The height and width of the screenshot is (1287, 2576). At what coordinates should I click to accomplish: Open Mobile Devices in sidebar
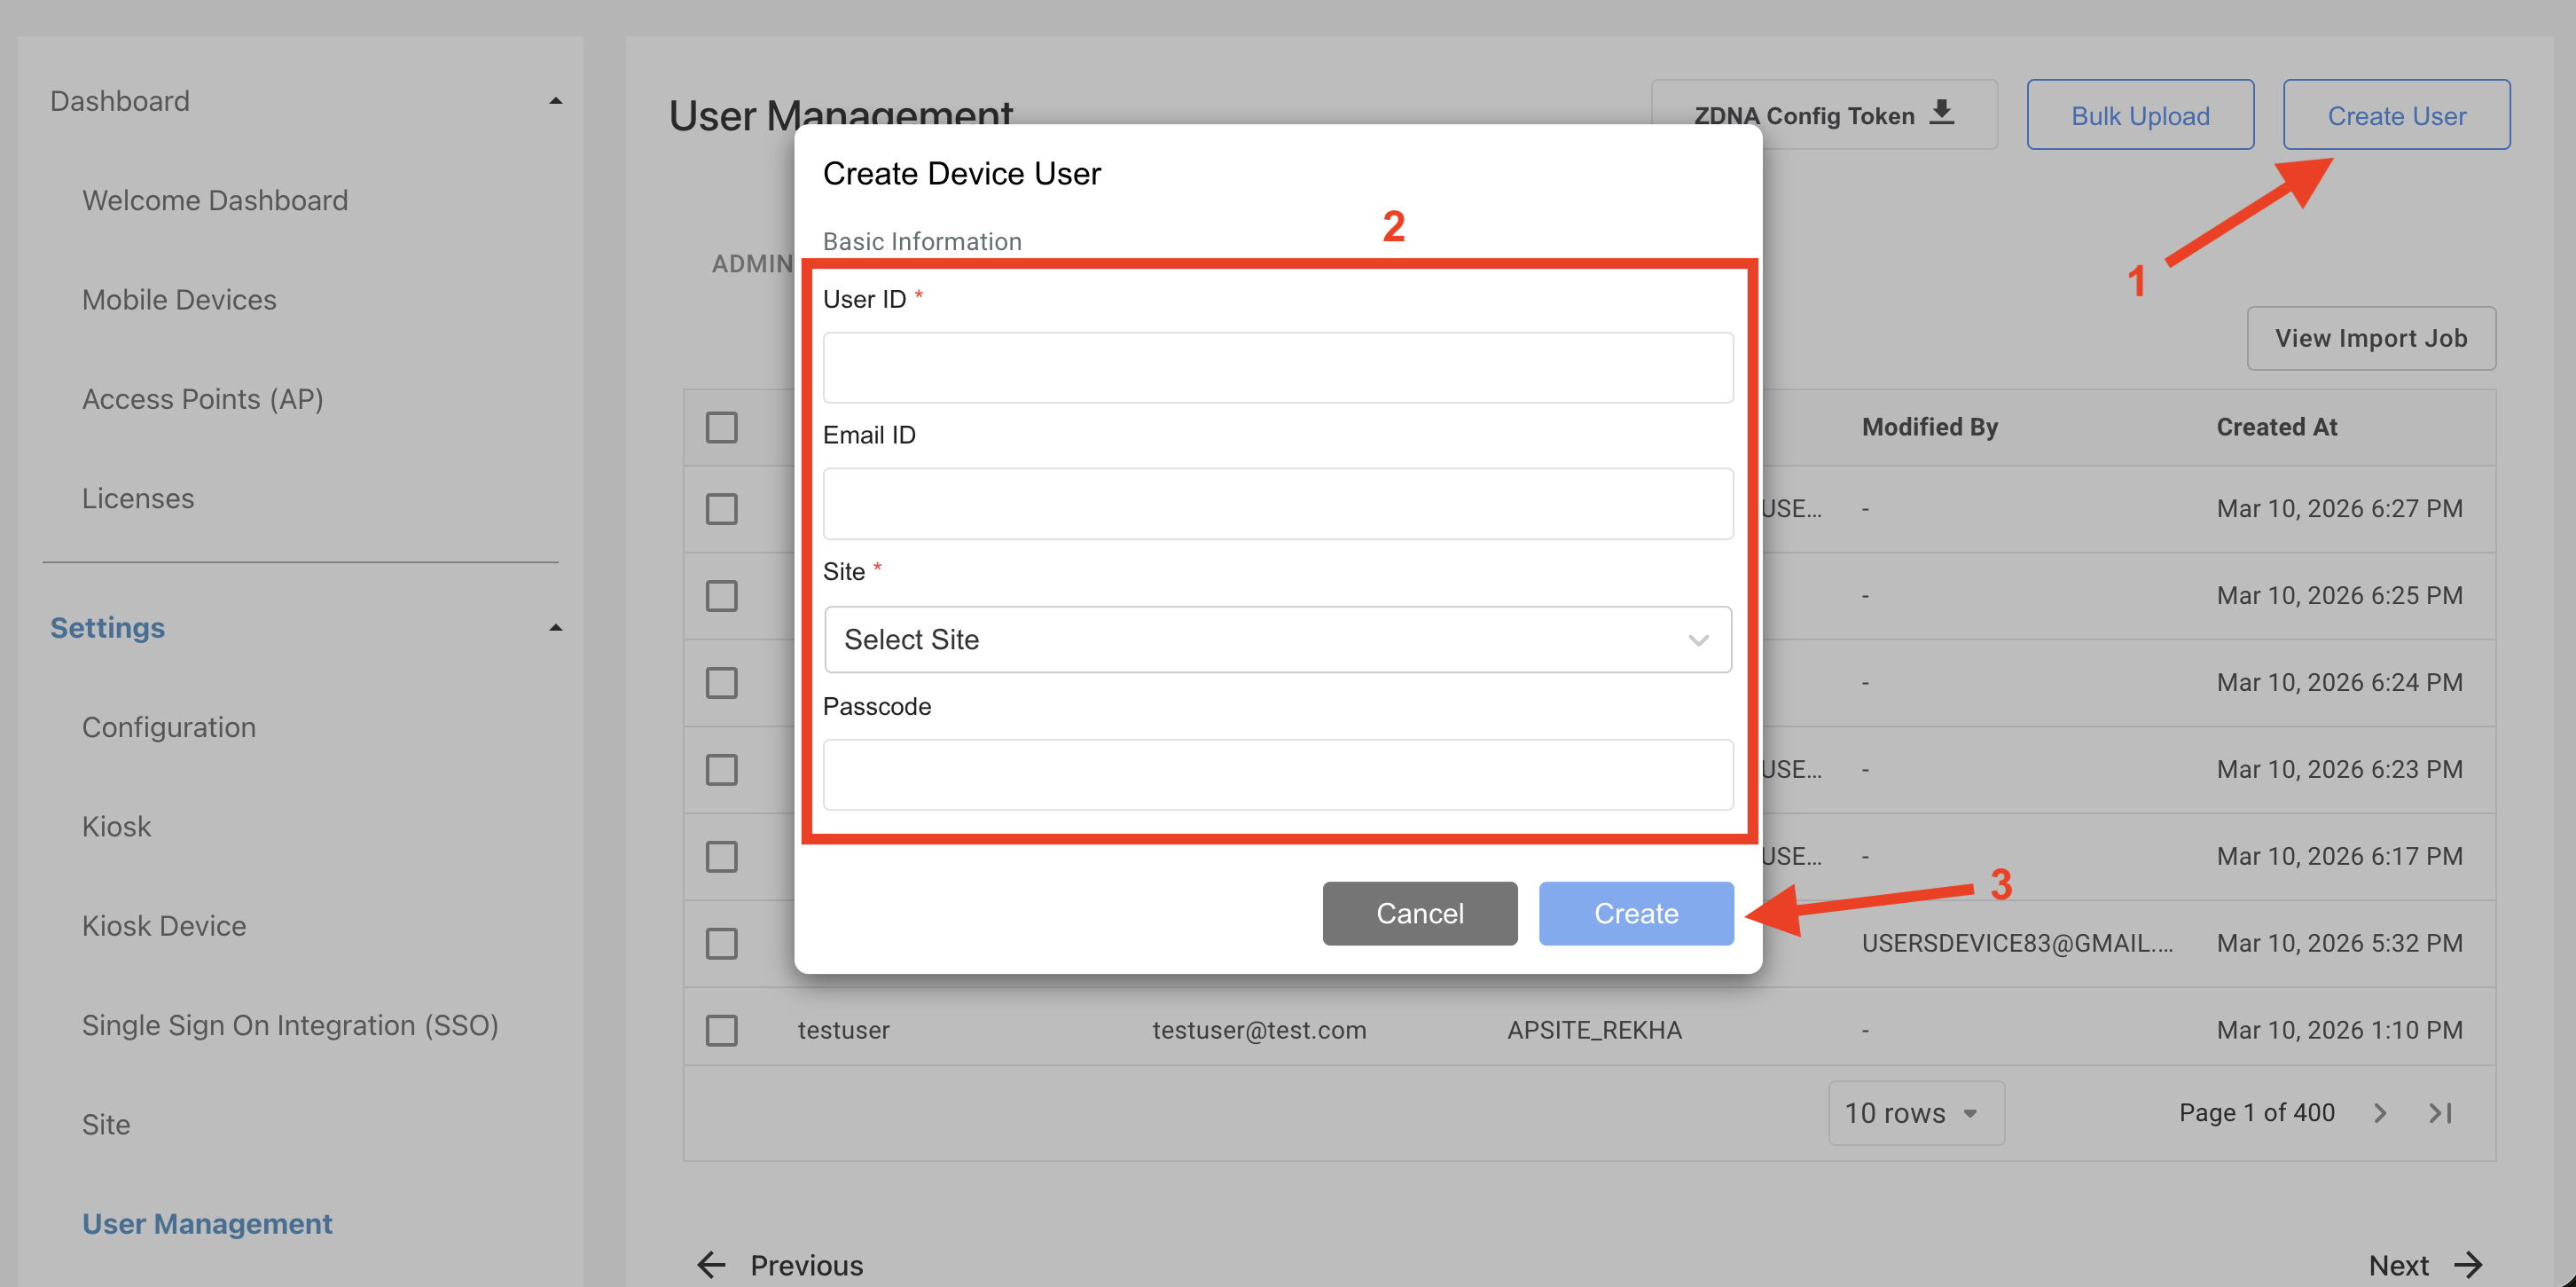179,299
